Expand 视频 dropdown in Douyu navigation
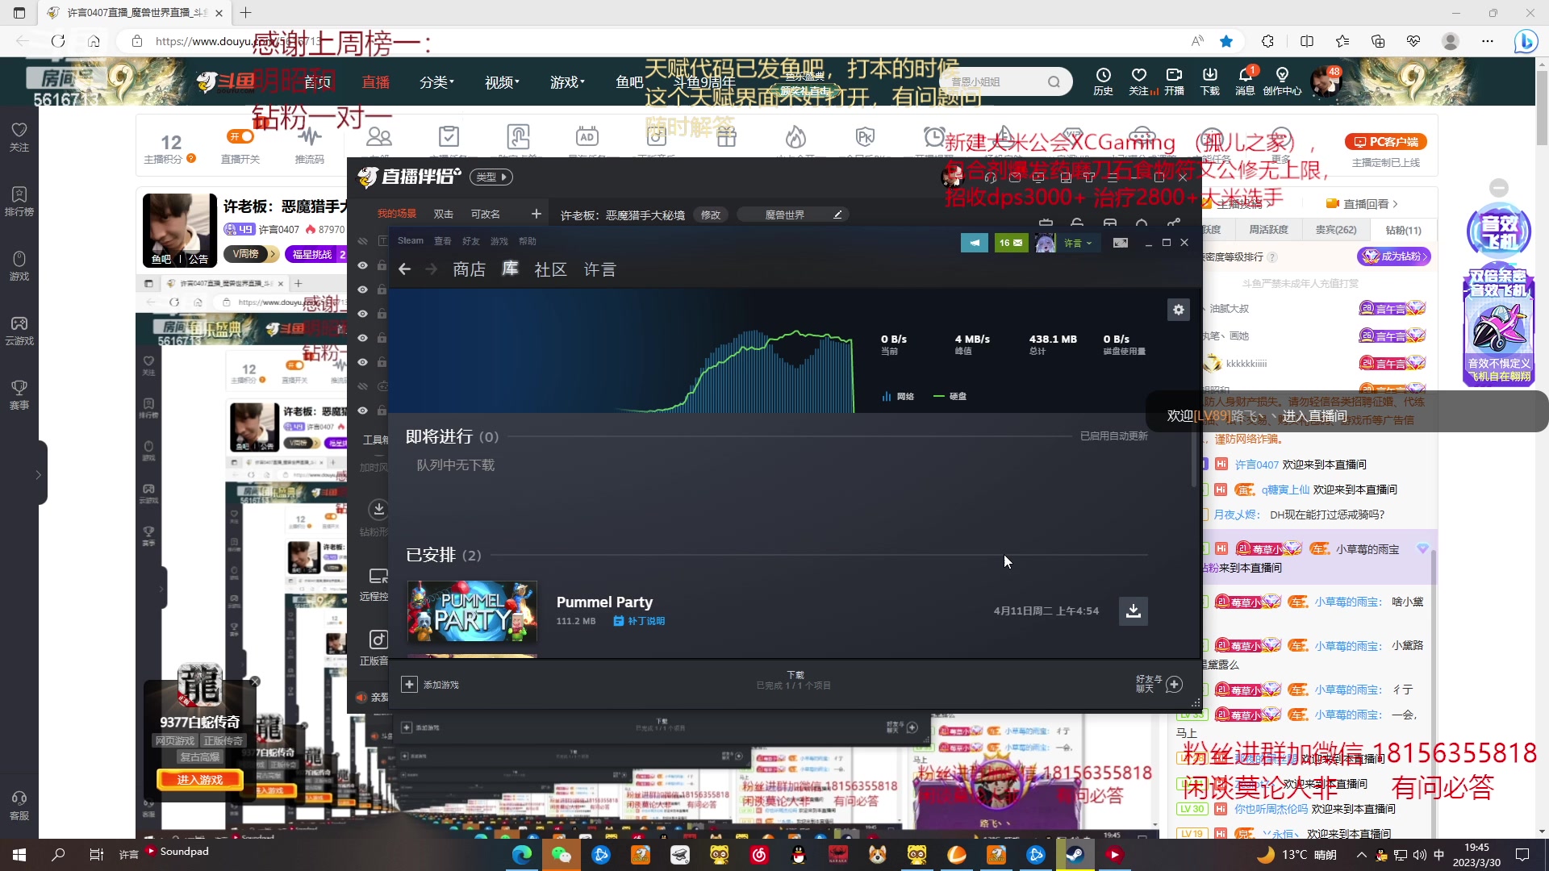Image resolution: width=1549 pixels, height=871 pixels. click(x=502, y=82)
